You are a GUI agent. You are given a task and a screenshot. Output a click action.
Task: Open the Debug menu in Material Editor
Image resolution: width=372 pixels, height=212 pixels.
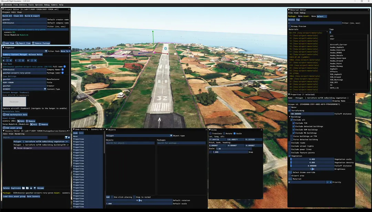click(x=302, y=13)
